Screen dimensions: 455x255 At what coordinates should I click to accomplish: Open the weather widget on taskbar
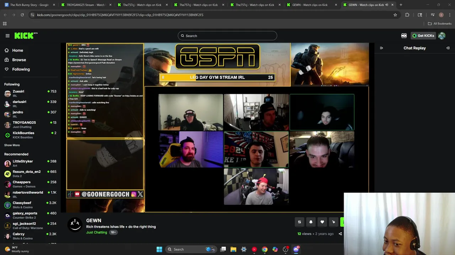click(17, 249)
